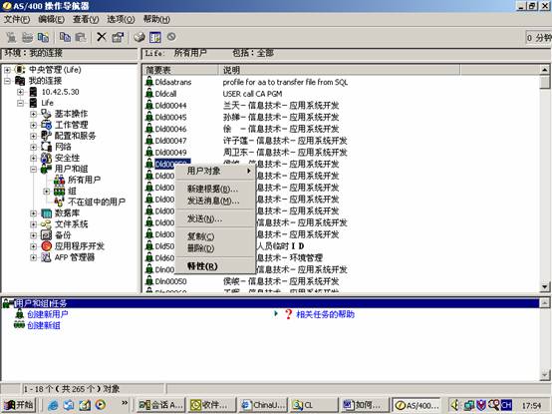
Task: Select the Dld00049 user row
Action: point(170,153)
